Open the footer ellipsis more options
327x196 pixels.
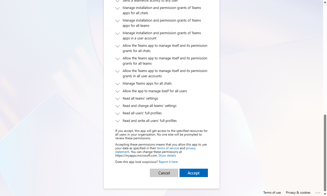tap(318, 193)
